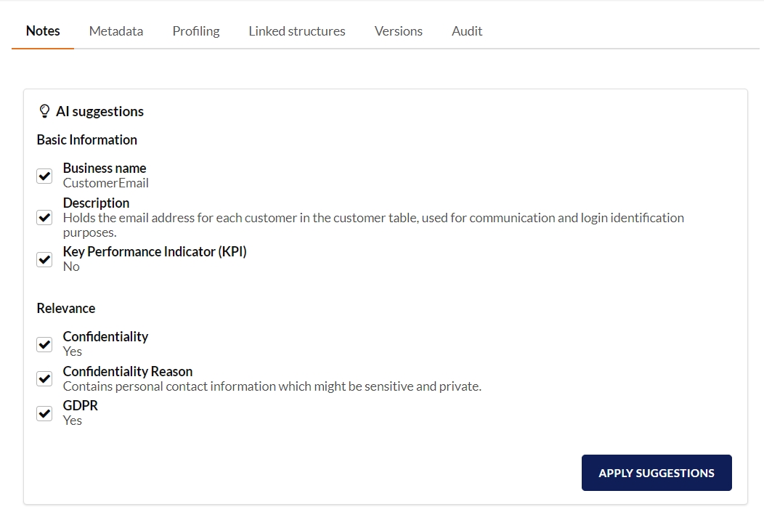Click the lightbulb icon beside AI suggestions
The width and height of the screenshot is (764, 512).
click(44, 111)
